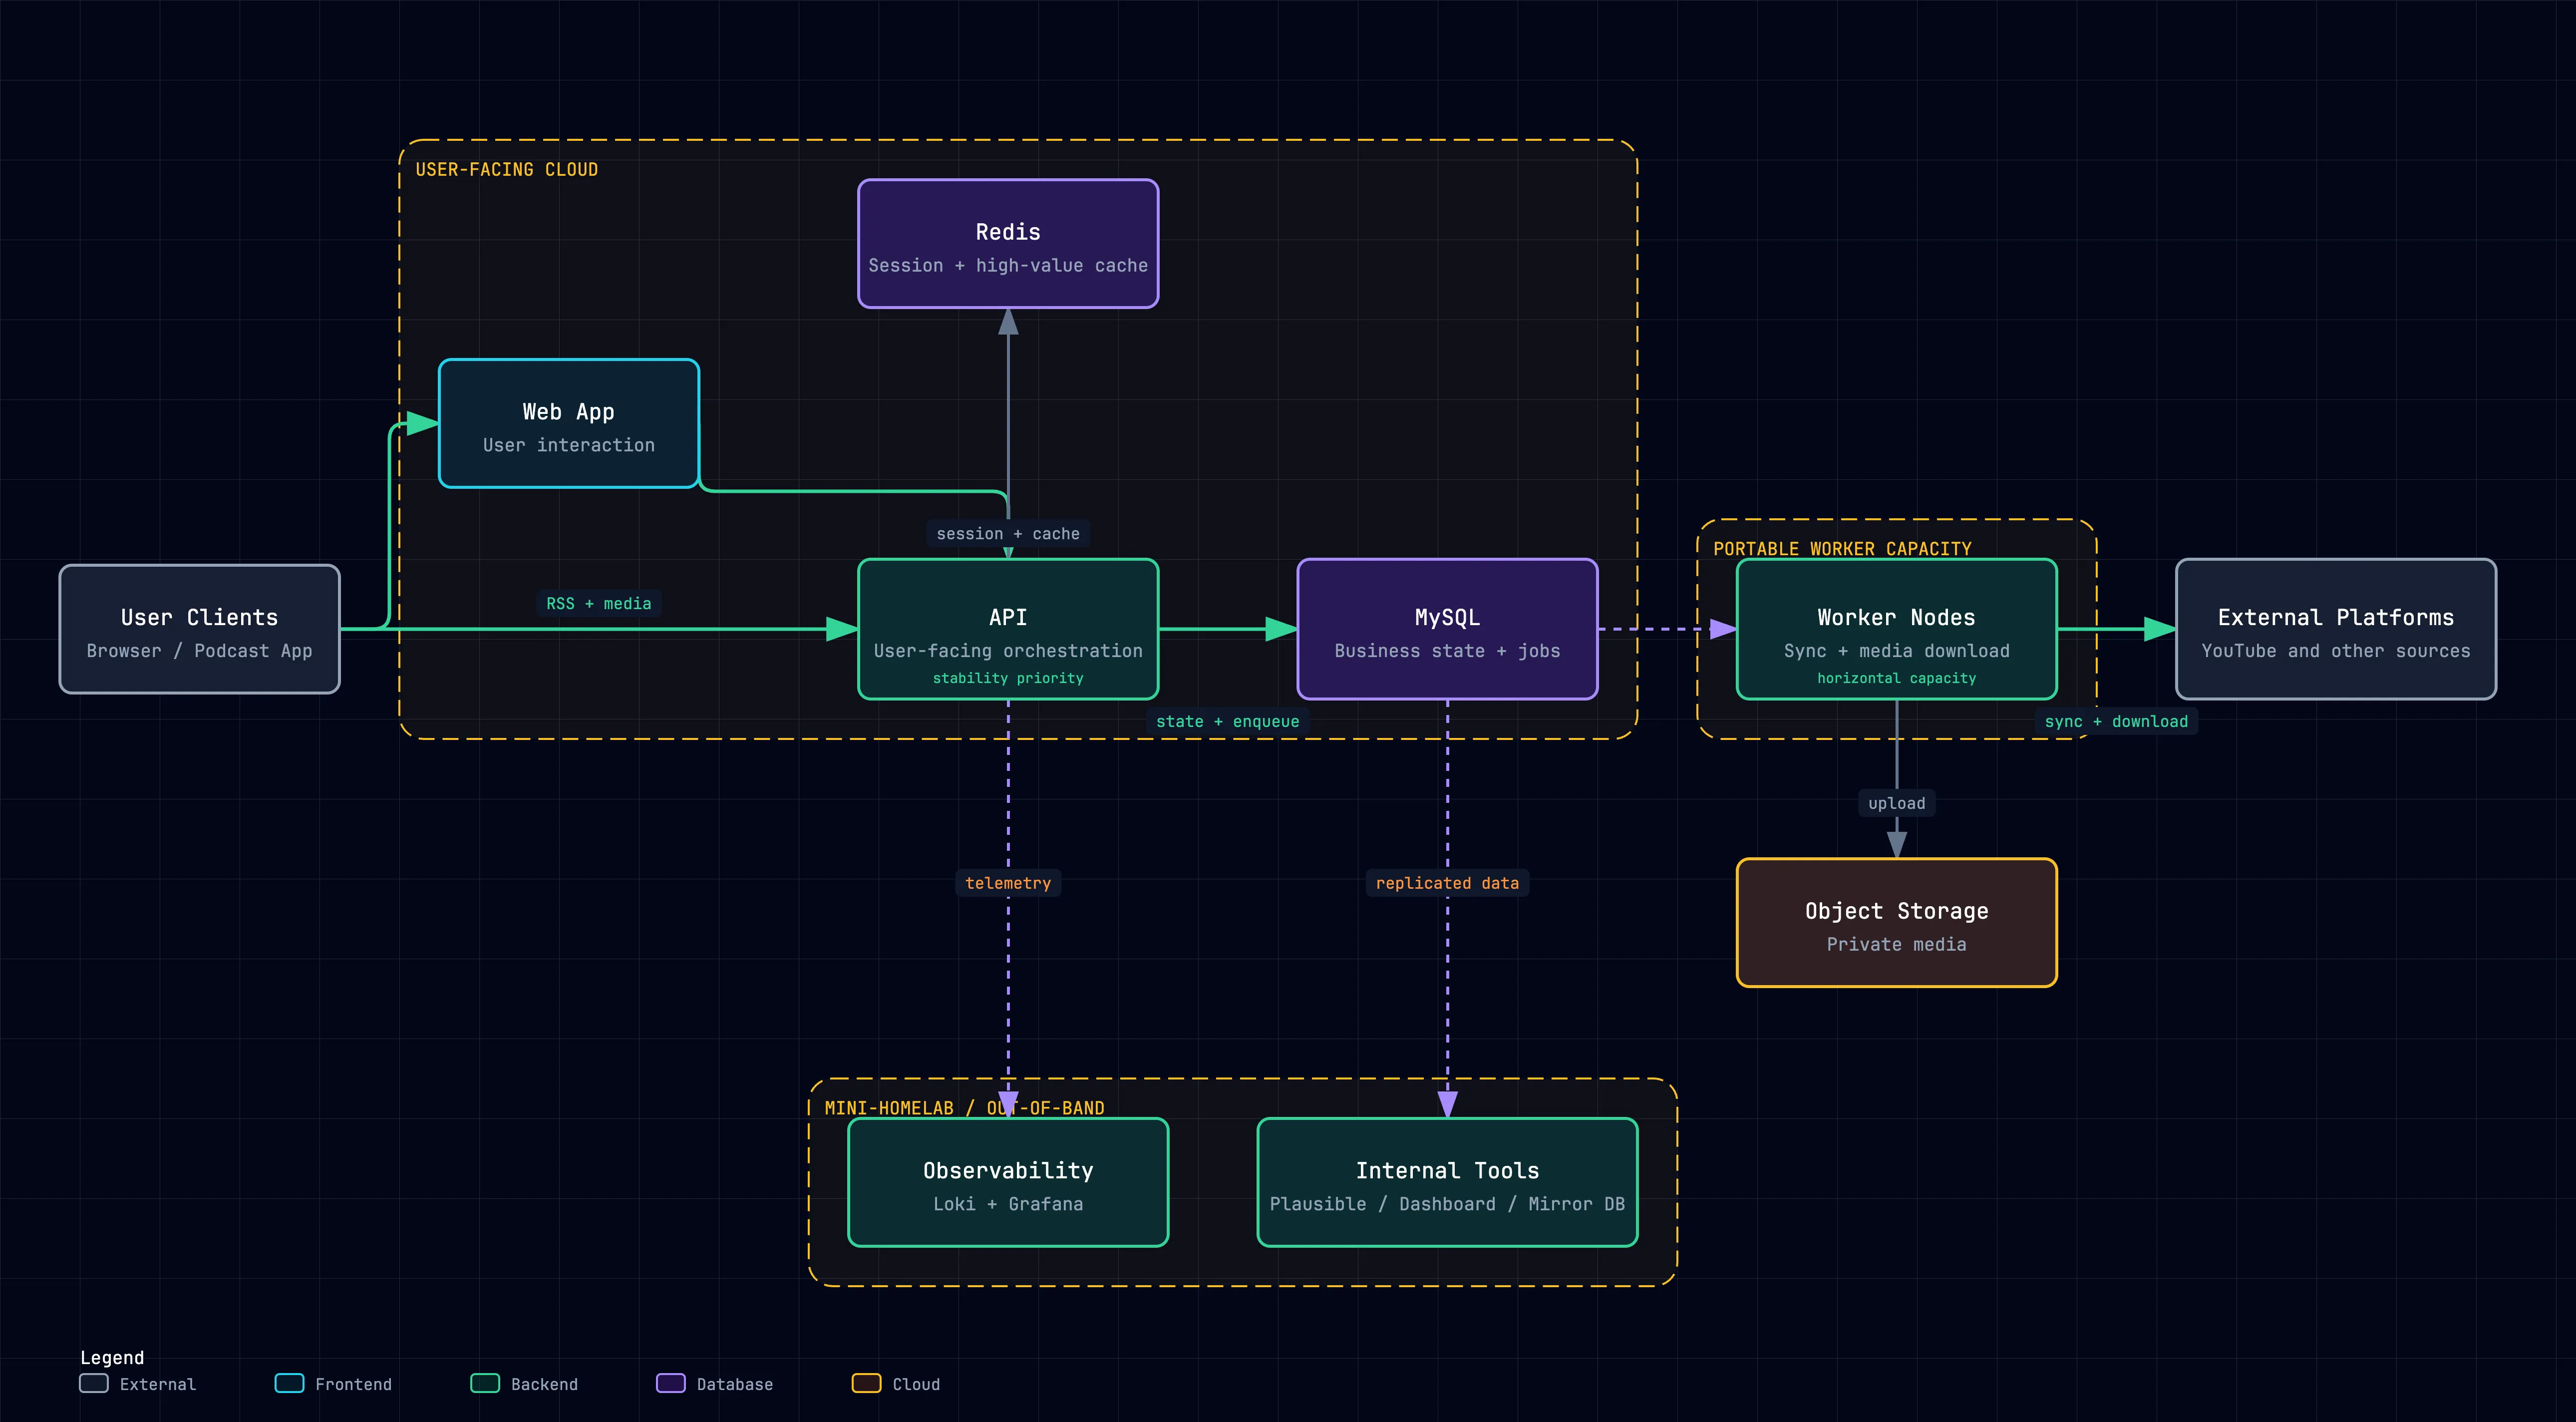
Task: Click the Internal Tools node
Action: (1447, 1183)
